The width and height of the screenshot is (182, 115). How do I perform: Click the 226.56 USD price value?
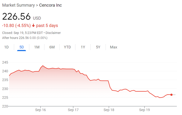(22, 17)
